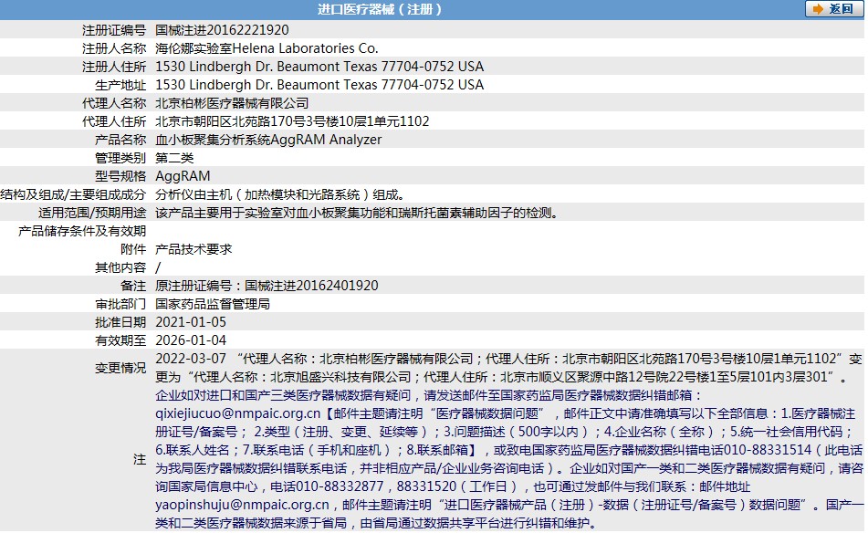Select management class value 第二类
868x533 pixels.
point(174,158)
